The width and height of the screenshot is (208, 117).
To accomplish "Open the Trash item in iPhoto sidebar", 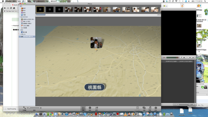I will click(x=24, y=28).
